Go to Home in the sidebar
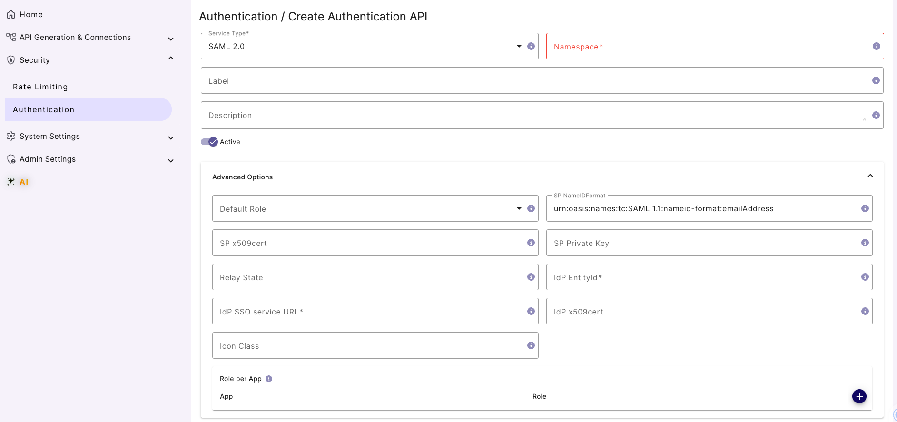The height and width of the screenshot is (422, 897). [31, 14]
